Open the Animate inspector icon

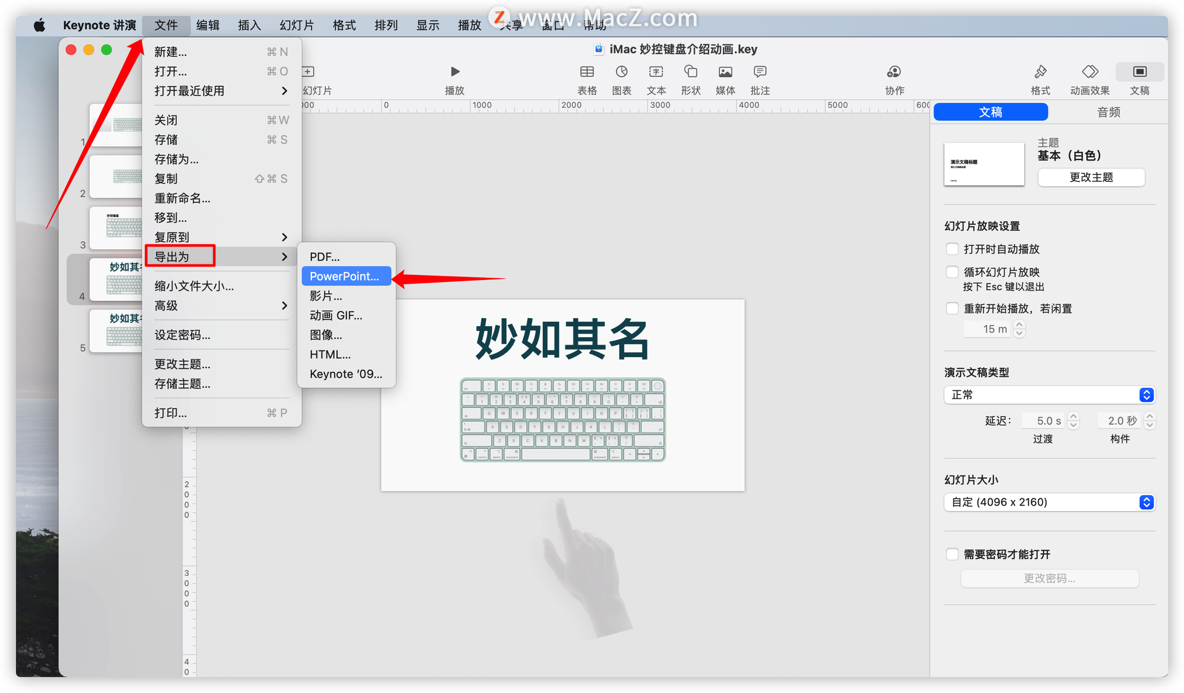tap(1090, 72)
